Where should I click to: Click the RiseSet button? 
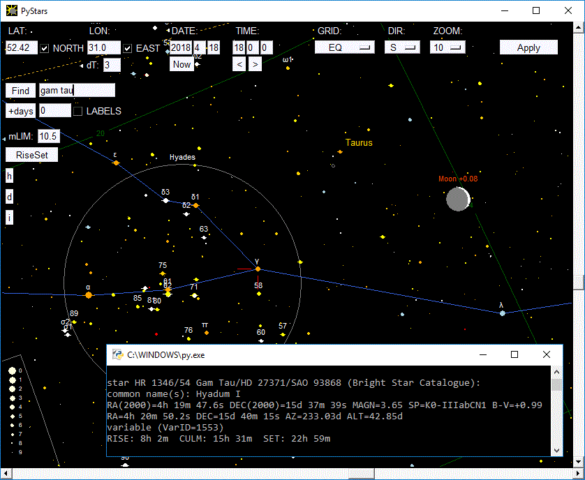31,155
